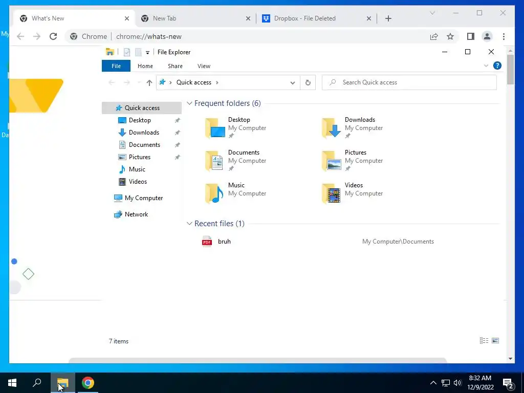Reload the page in Chrome

coord(53,36)
